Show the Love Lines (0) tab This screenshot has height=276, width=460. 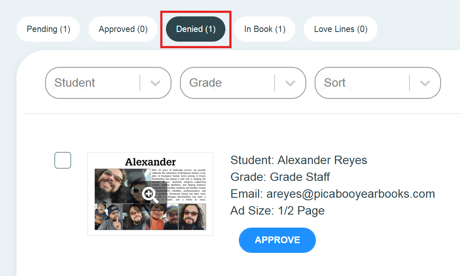[x=340, y=29]
